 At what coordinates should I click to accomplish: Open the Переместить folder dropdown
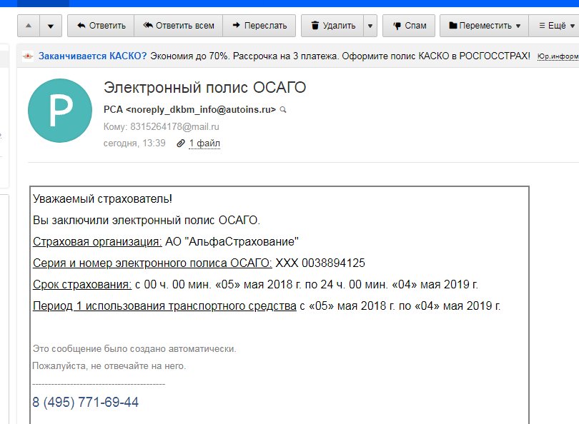coord(485,26)
